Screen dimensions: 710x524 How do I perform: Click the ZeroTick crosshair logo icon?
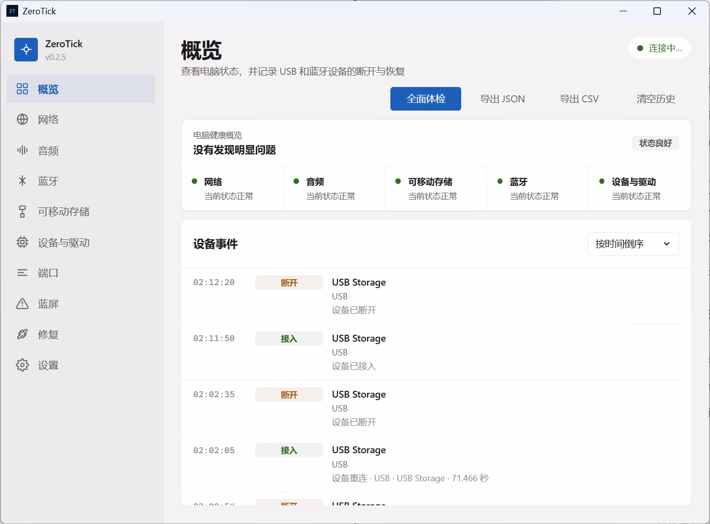pyautogui.click(x=26, y=50)
